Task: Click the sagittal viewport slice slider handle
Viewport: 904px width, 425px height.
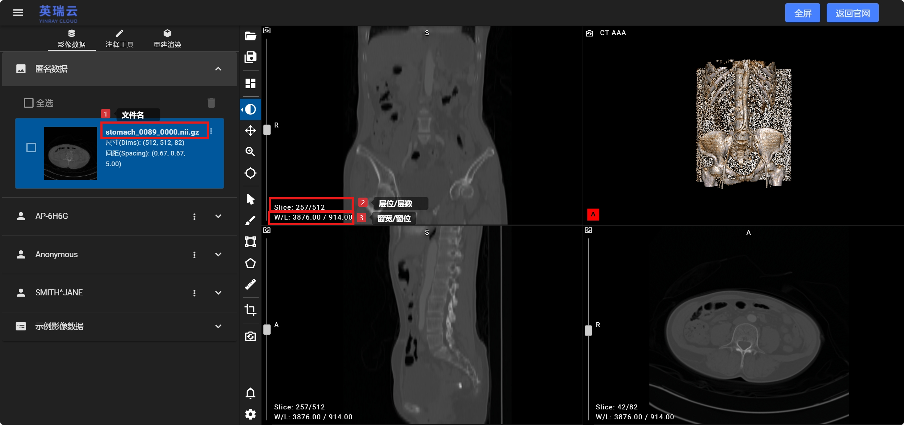Action: tap(267, 329)
